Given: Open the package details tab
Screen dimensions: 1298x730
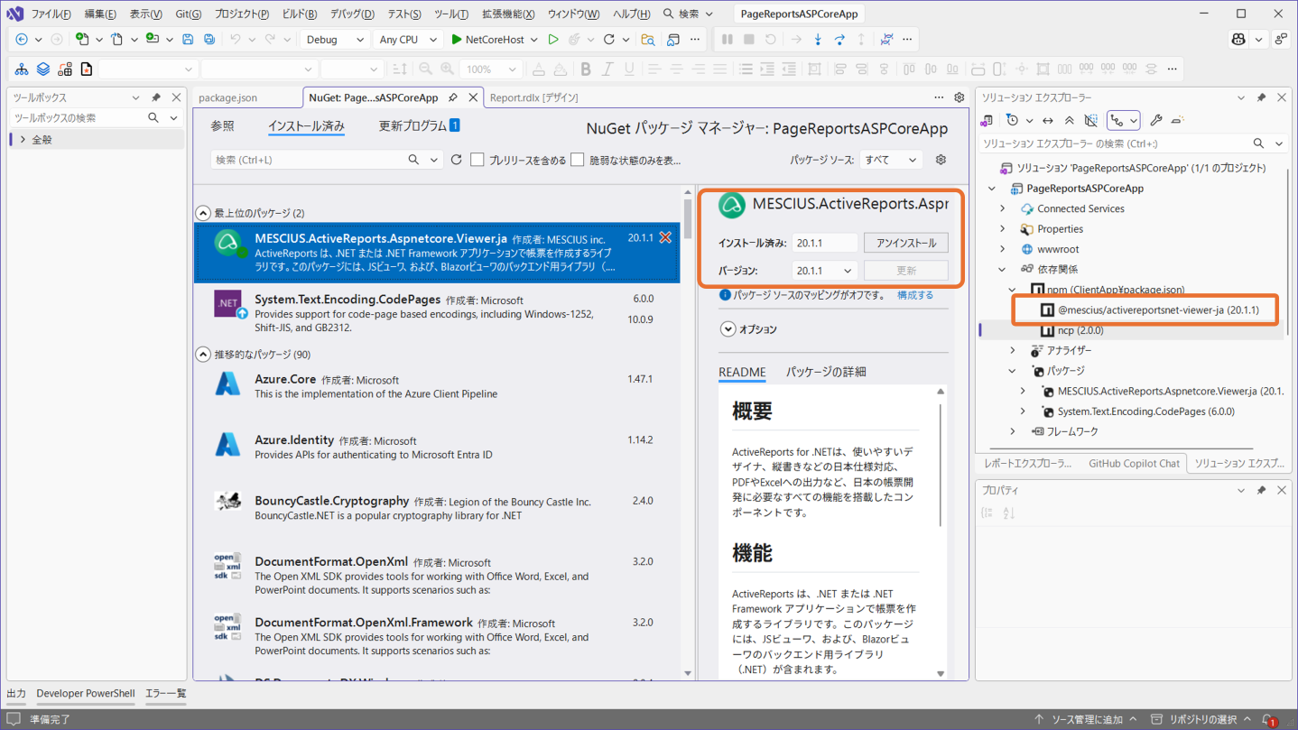Looking at the screenshot, I should (x=826, y=372).
